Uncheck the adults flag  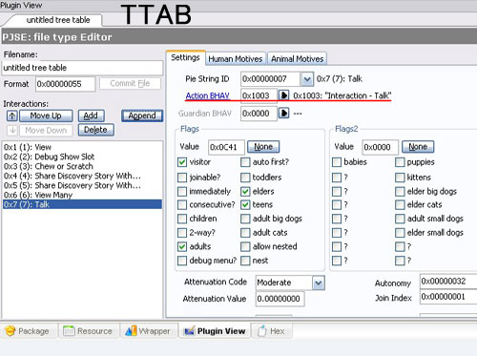[182, 246]
